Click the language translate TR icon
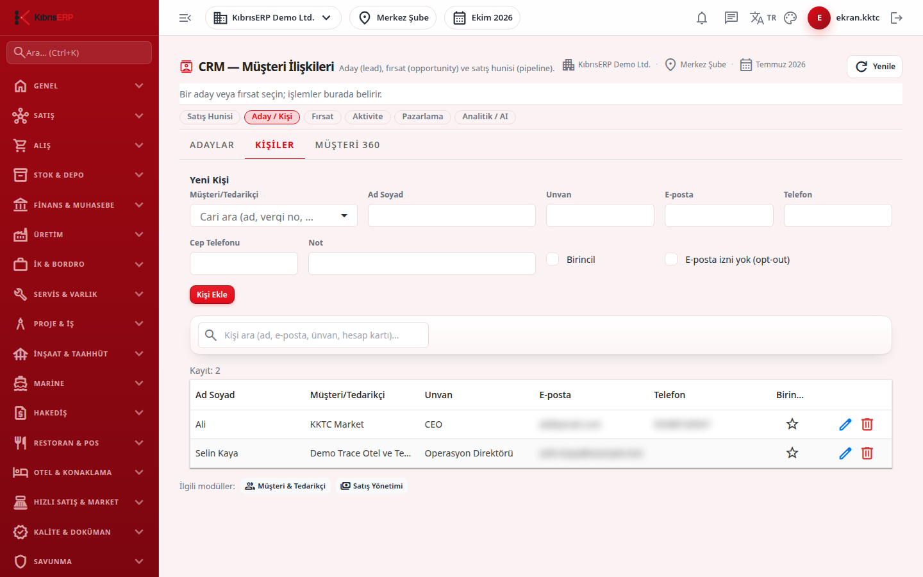Screen dimensions: 923x577 (763, 18)
